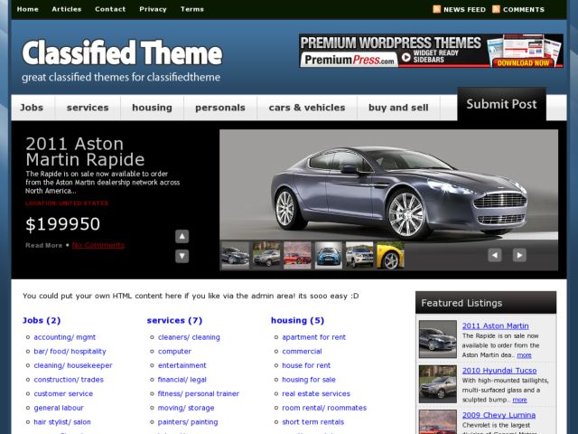Open the Terms menu item
Viewport: 578px width, 434px height.
click(192, 9)
